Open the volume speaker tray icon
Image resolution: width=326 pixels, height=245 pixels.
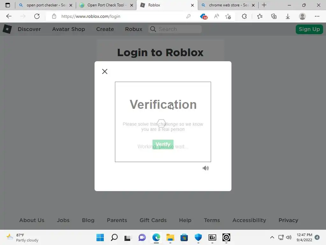coord(288,237)
